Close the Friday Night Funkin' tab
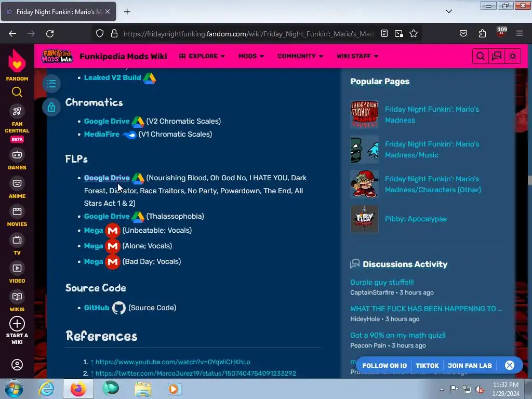The width and height of the screenshot is (532, 399). pyautogui.click(x=108, y=11)
